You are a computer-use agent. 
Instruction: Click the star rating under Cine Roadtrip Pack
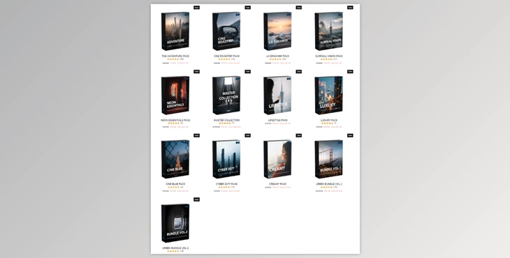(x=224, y=59)
